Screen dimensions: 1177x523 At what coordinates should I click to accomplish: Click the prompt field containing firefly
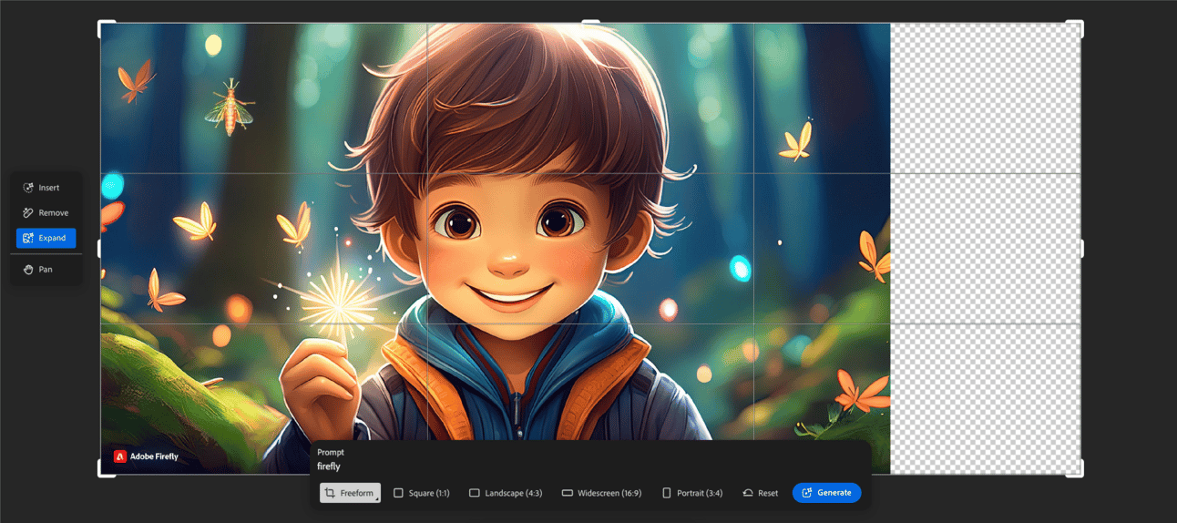[590, 467]
